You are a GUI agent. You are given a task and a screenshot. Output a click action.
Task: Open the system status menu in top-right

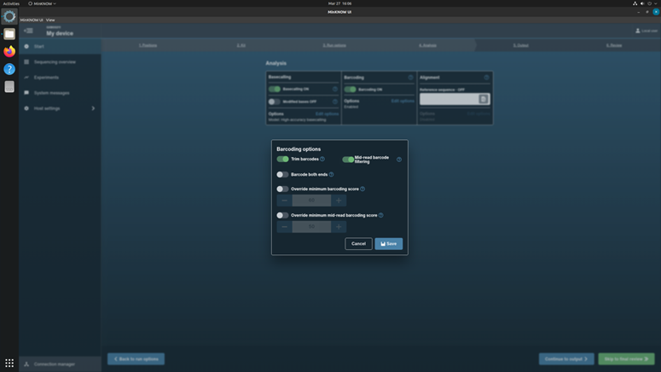point(645,3)
